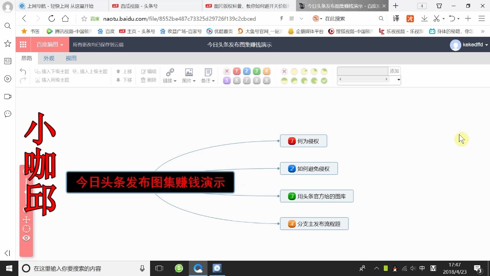
Task: Click the 添加 tag button
Action: coord(394,71)
